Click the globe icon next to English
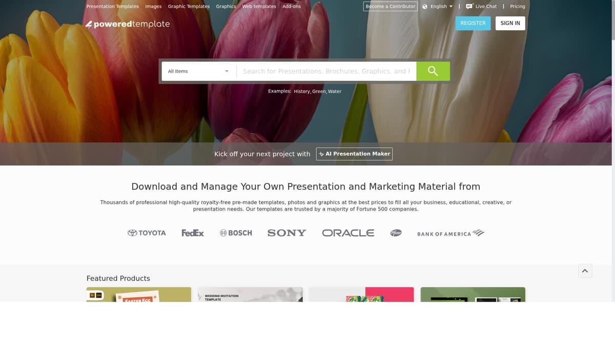 click(424, 6)
